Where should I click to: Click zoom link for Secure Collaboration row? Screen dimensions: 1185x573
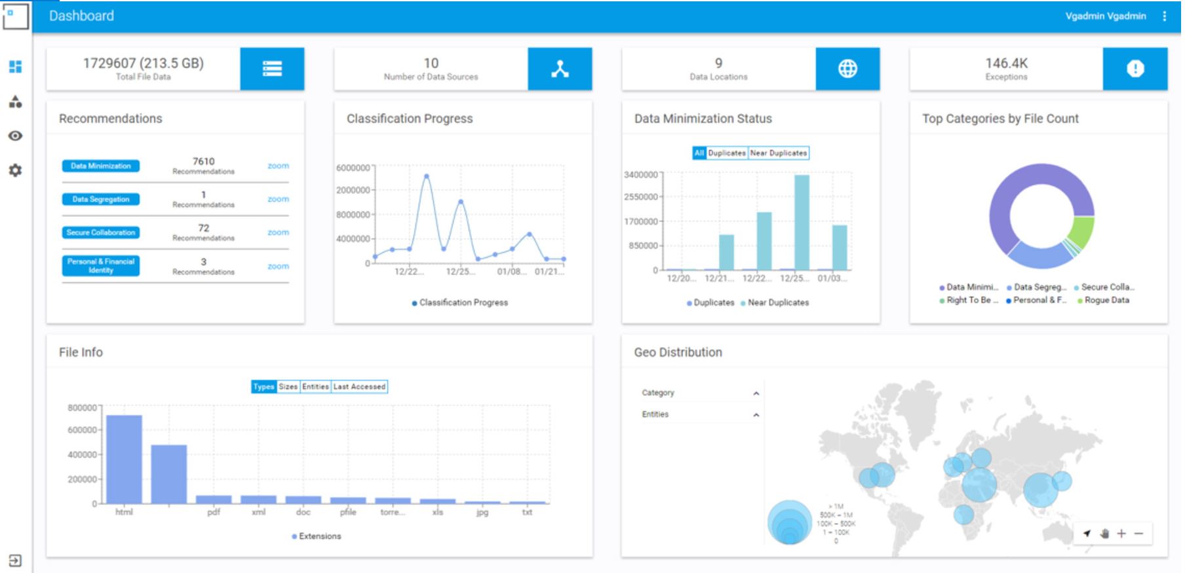278,232
